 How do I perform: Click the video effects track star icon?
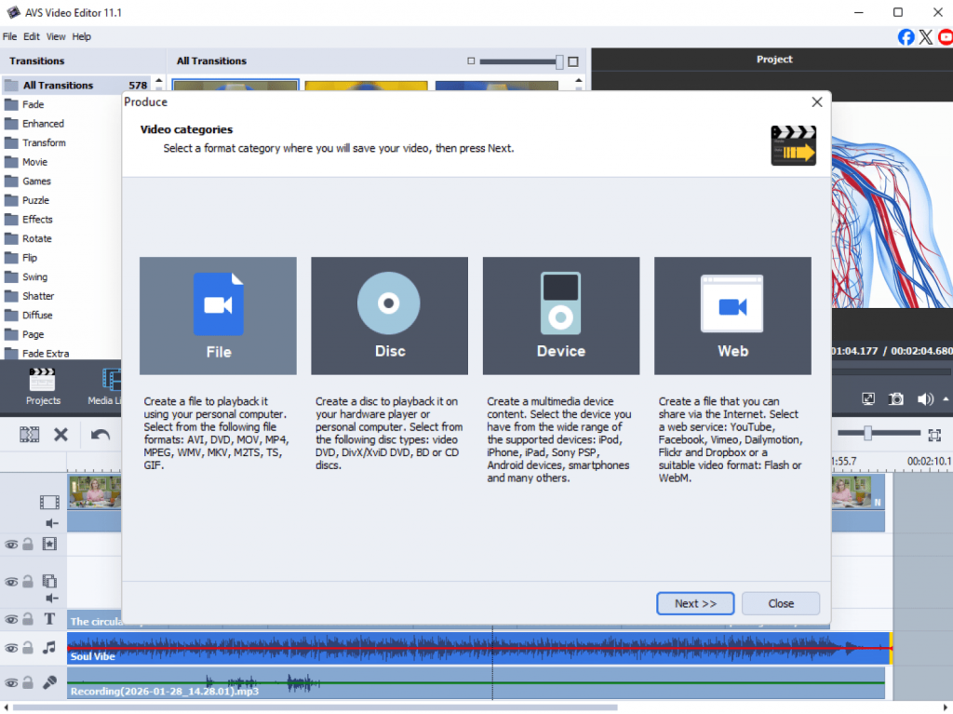click(49, 544)
